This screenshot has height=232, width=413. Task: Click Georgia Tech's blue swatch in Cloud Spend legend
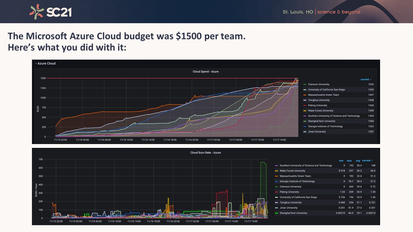(305, 126)
